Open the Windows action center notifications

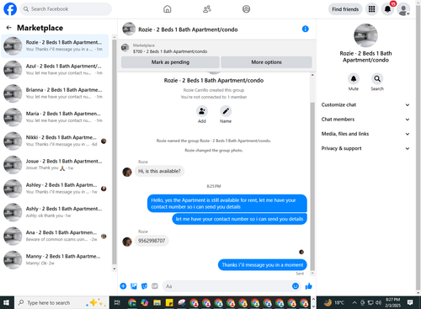(410, 302)
